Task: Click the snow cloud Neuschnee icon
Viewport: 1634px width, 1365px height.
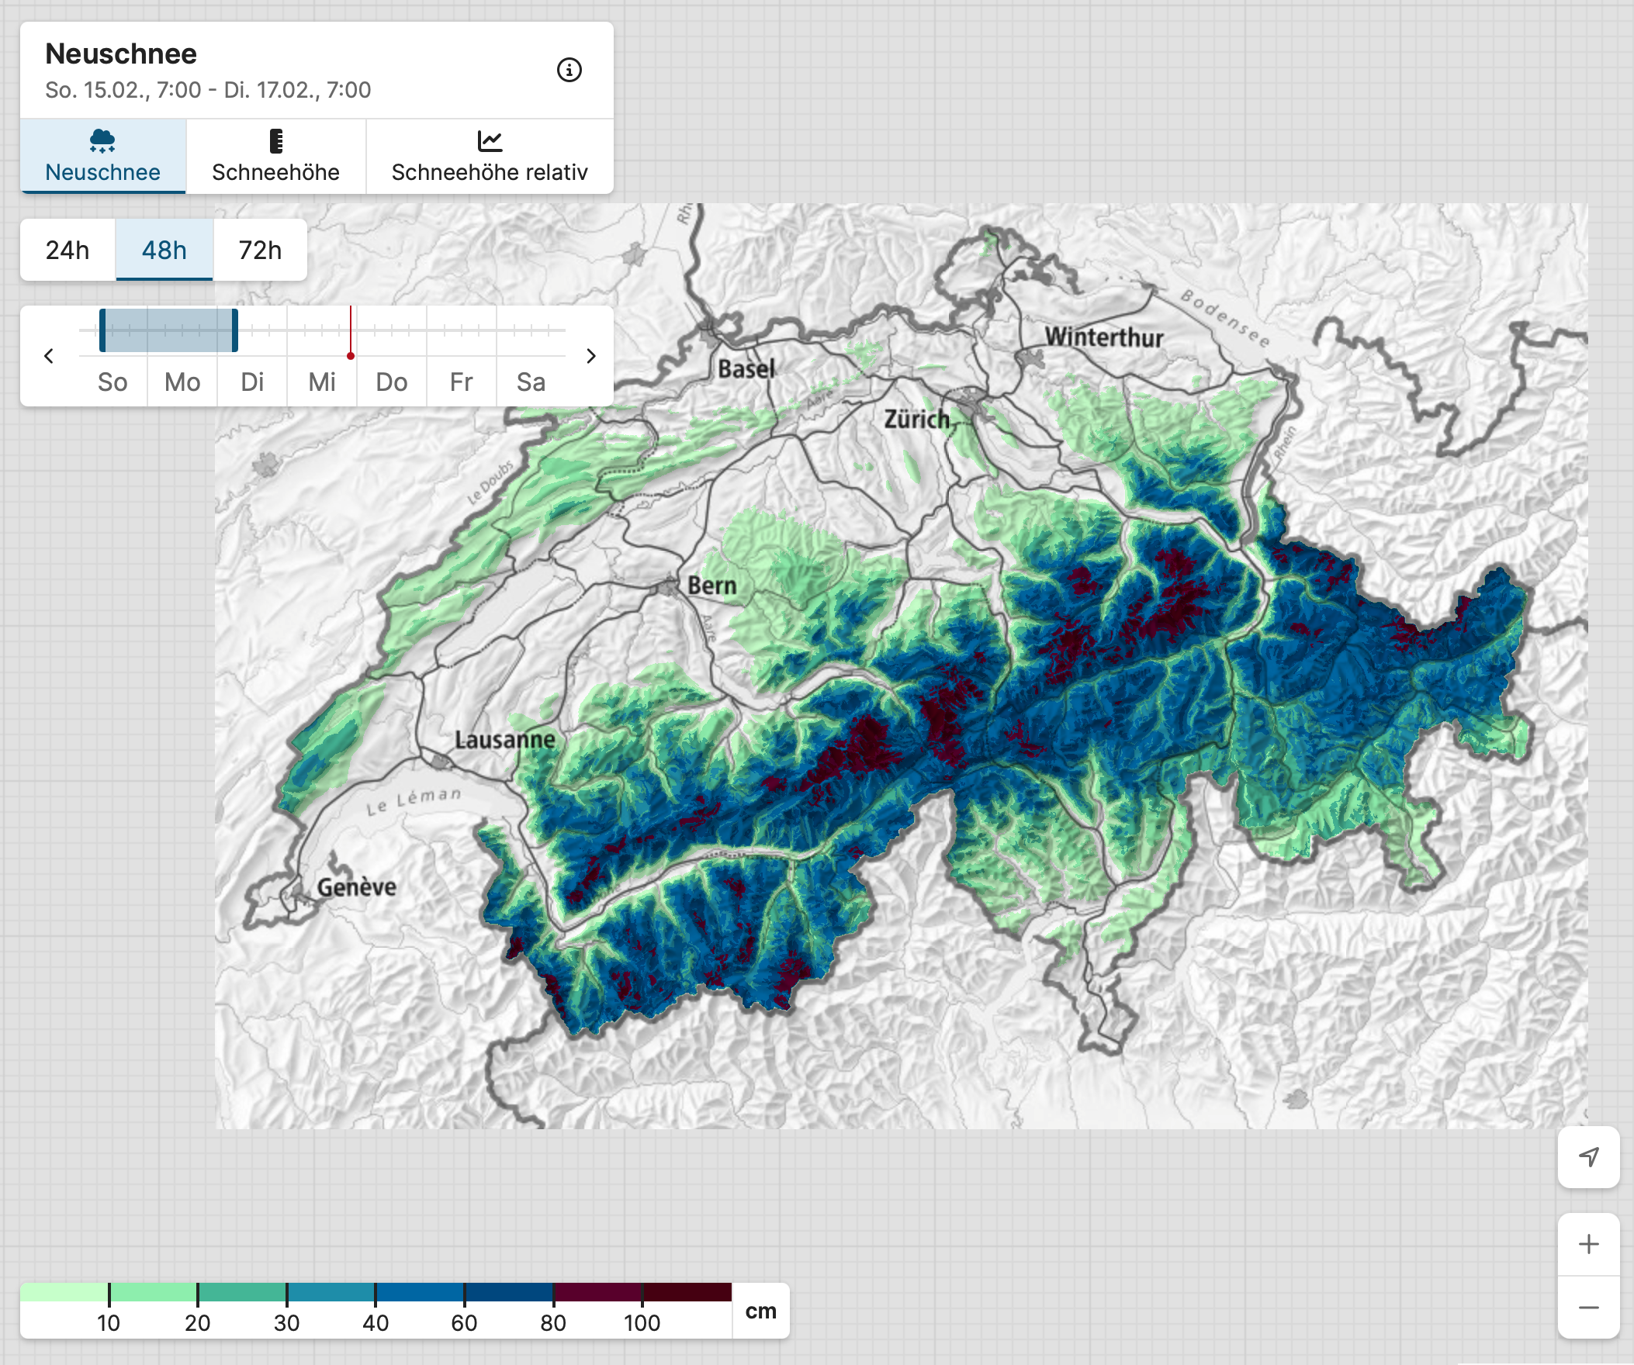Action: (x=102, y=141)
